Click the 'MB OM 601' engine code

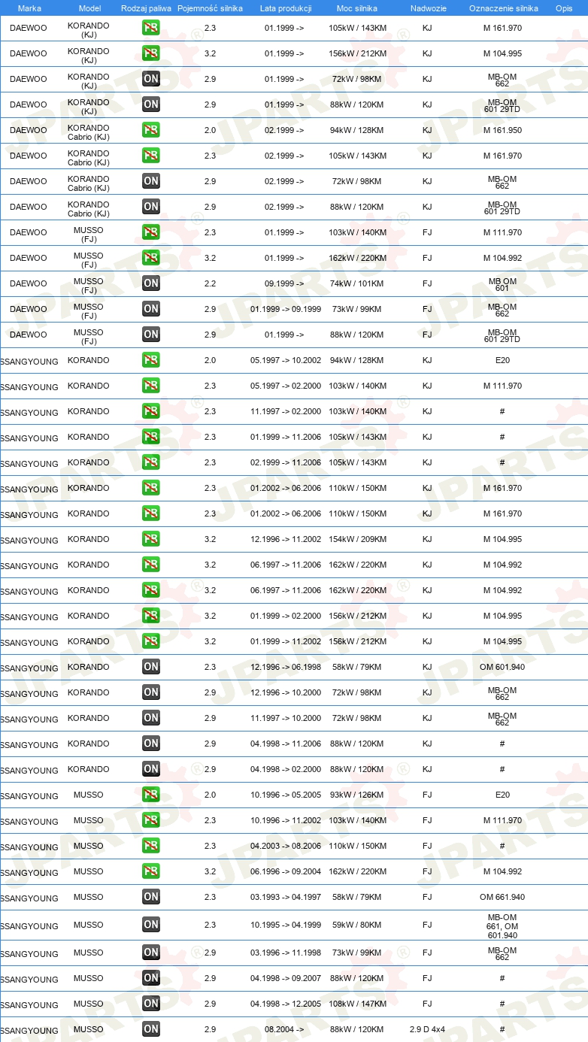click(502, 283)
